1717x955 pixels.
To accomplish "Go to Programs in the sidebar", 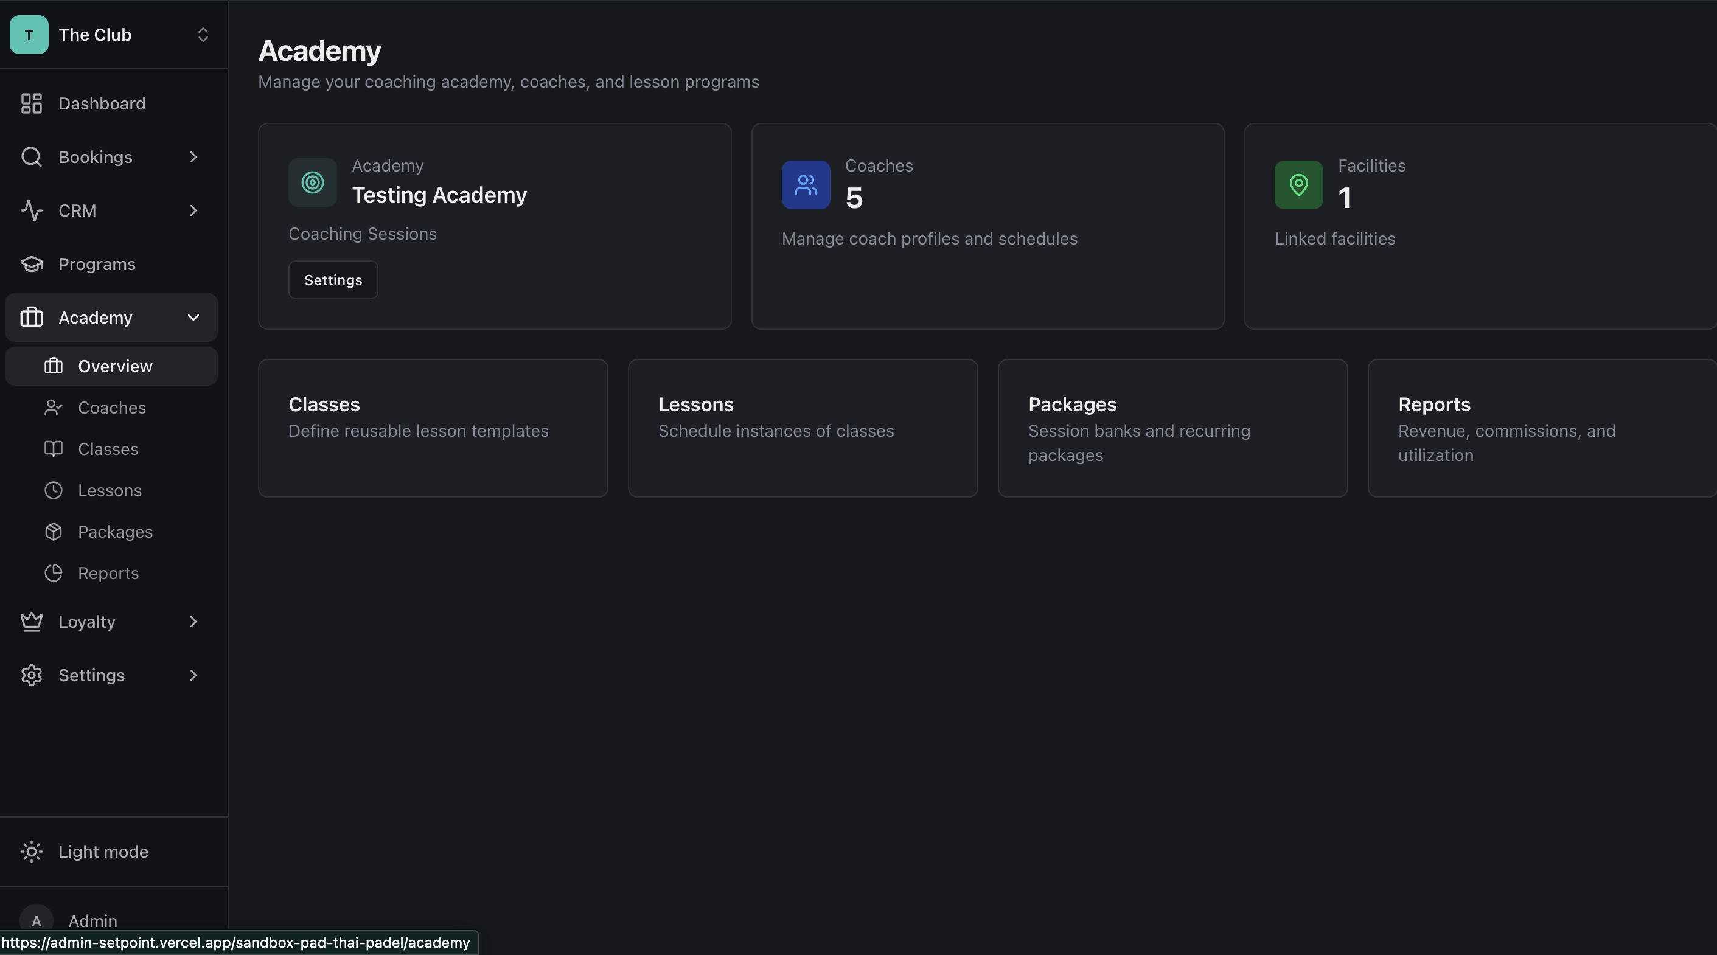I will coord(111,264).
